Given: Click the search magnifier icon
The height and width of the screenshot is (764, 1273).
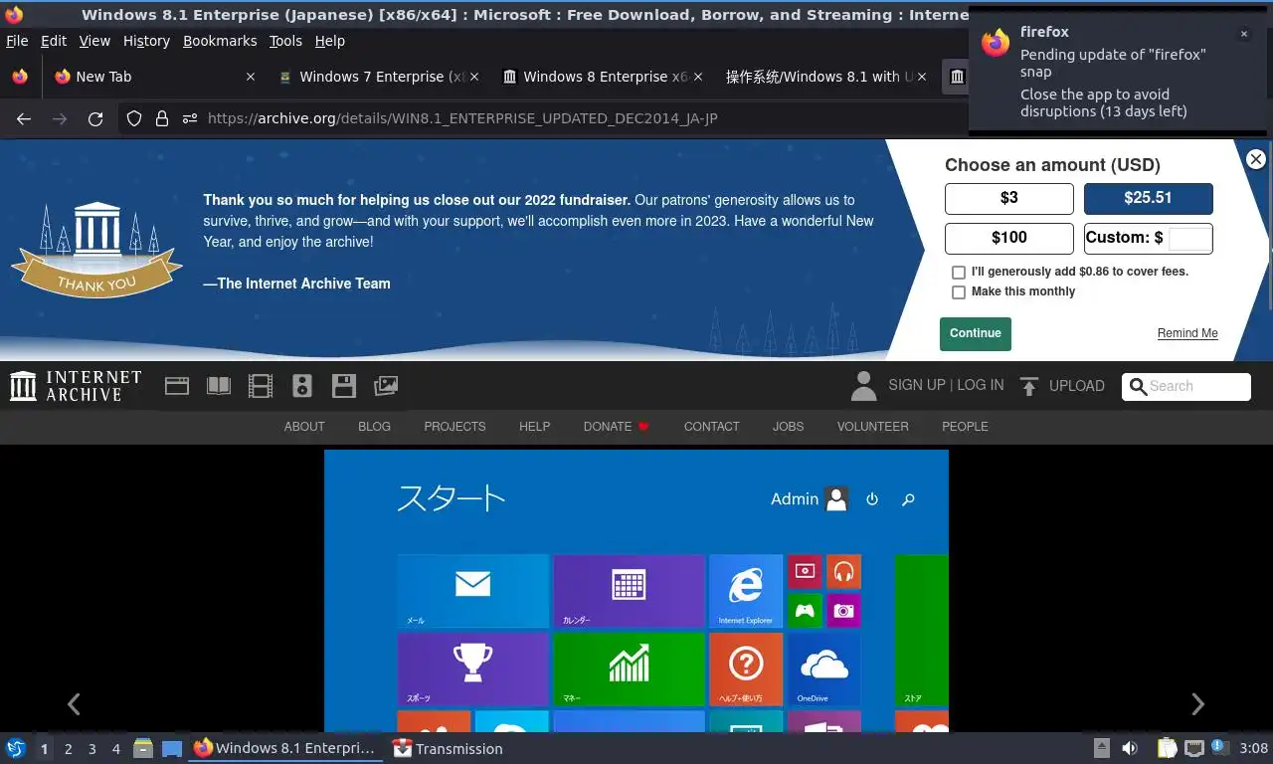Looking at the screenshot, I should click(x=1139, y=386).
